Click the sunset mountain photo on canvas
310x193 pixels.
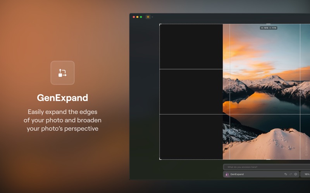[266, 92]
